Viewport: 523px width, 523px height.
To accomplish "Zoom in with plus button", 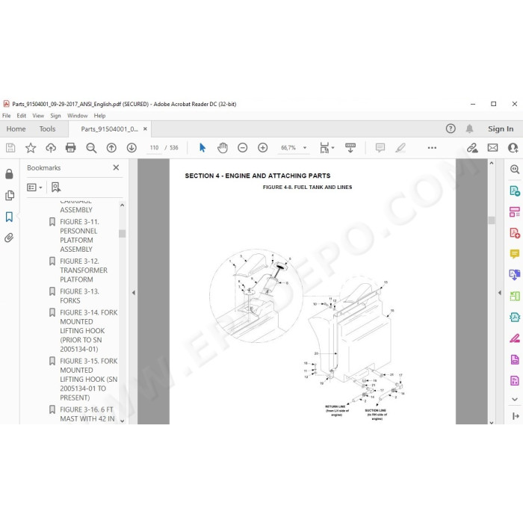I will pos(263,148).
